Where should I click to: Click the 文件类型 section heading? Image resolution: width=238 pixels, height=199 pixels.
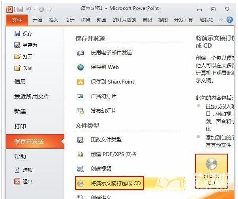click(87, 126)
